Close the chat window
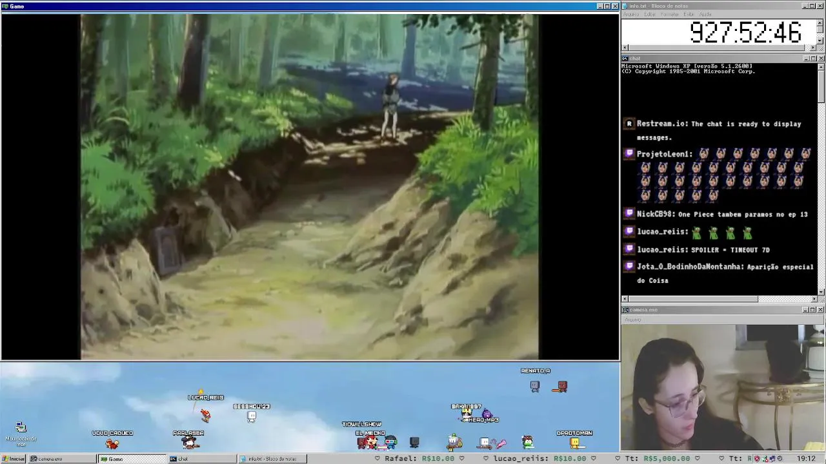The height and width of the screenshot is (464, 826). click(x=820, y=59)
